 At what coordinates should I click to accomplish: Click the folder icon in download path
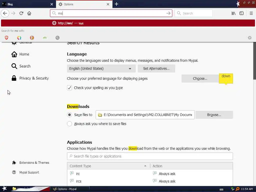100,115
